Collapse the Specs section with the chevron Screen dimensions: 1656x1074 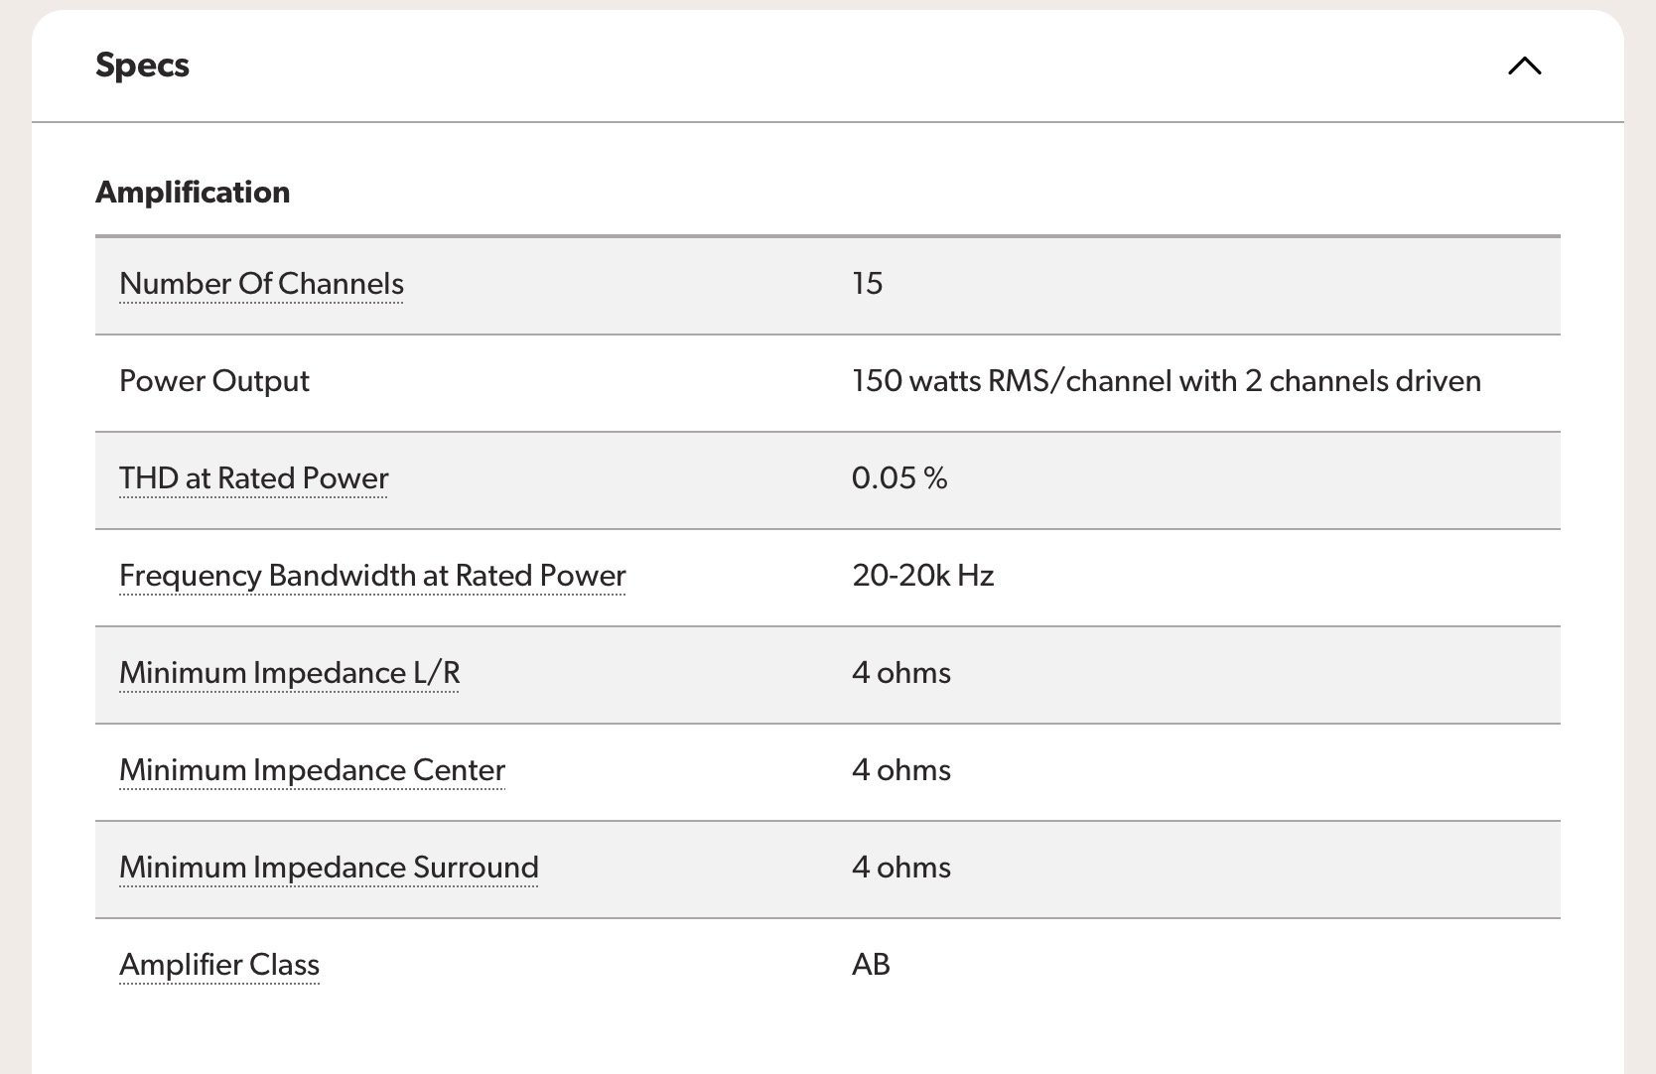(1524, 66)
